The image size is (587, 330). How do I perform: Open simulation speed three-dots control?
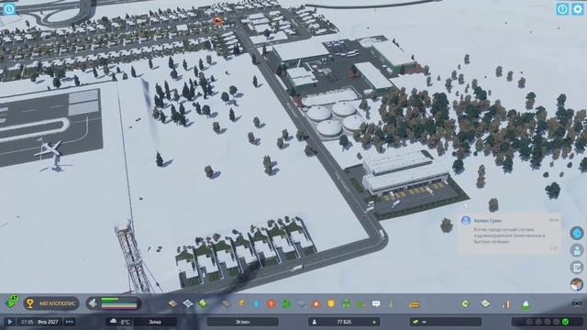click(x=70, y=322)
